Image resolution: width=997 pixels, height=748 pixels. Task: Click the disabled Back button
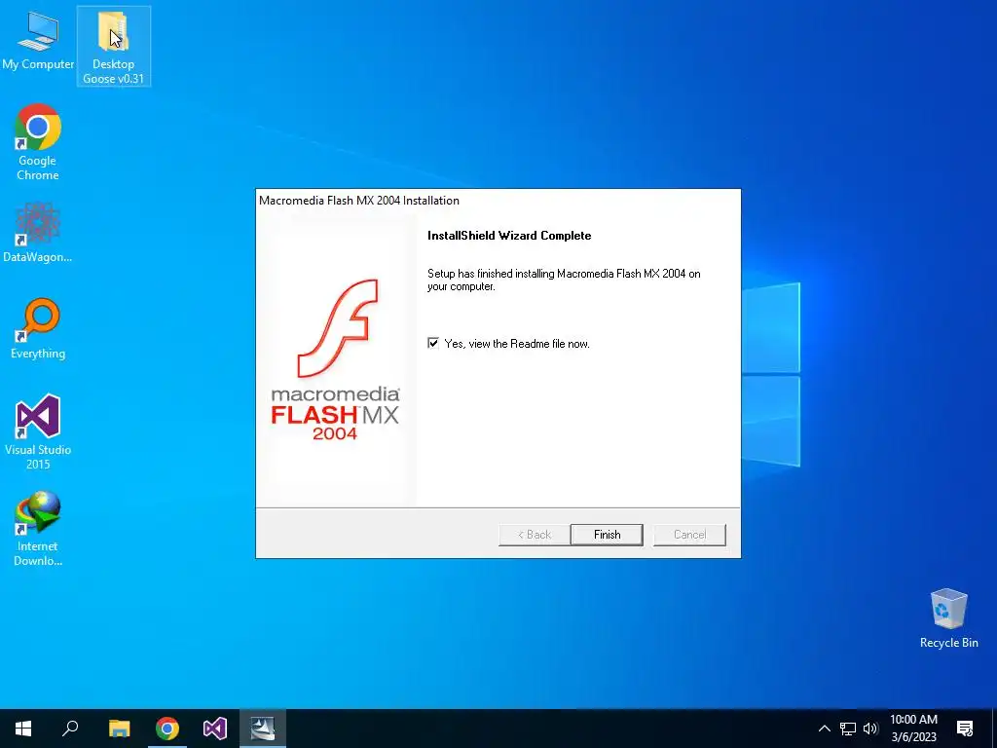535,535
